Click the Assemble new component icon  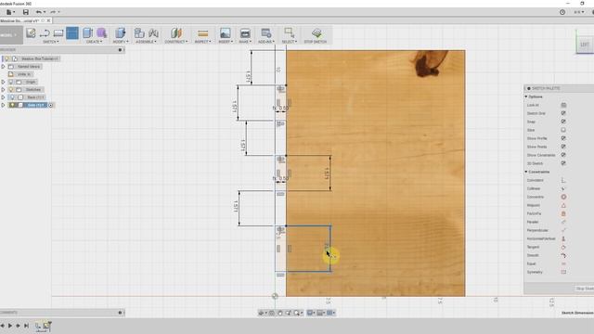click(x=139, y=33)
